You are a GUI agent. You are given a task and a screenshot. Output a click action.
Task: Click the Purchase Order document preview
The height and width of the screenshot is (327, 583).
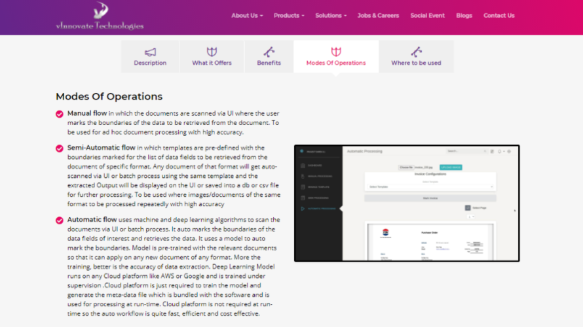pos(430,242)
